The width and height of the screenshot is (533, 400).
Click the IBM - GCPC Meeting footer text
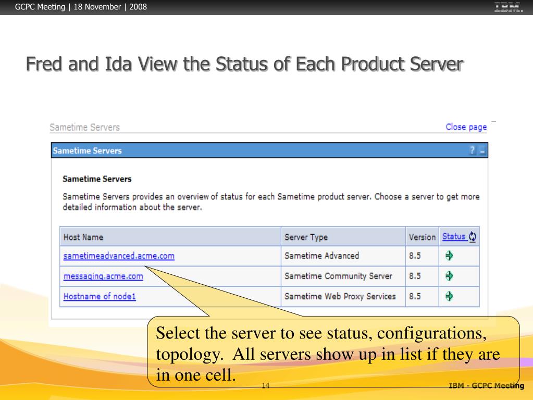(x=486, y=385)
